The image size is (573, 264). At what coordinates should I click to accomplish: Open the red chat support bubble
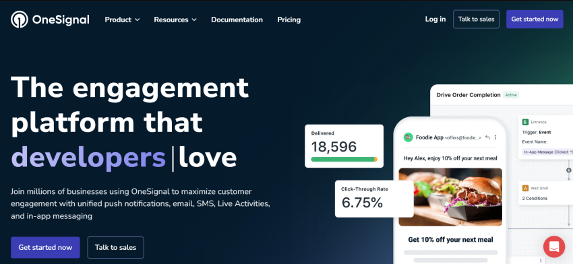click(x=554, y=247)
